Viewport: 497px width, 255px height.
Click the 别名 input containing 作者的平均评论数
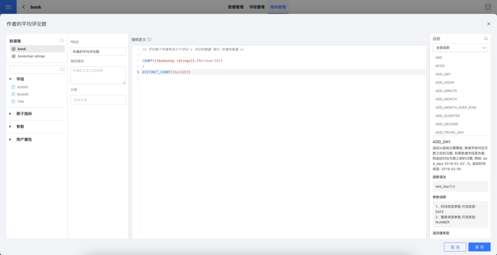(x=98, y=52)
